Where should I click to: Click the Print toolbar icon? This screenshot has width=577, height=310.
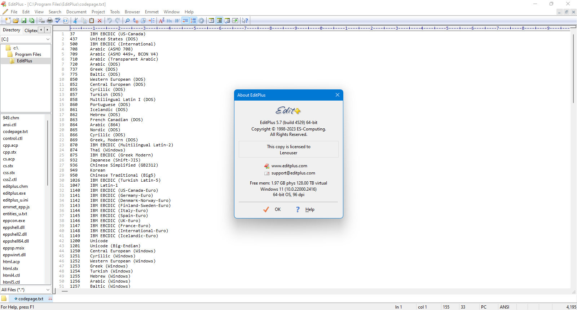pos(50,21)
